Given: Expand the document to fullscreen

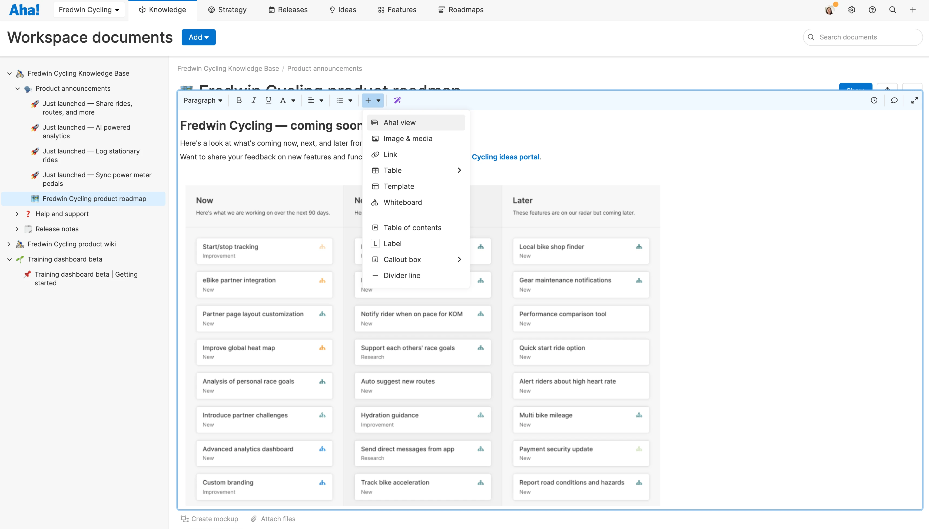Looking at the screenshot, I should [915, 100].
